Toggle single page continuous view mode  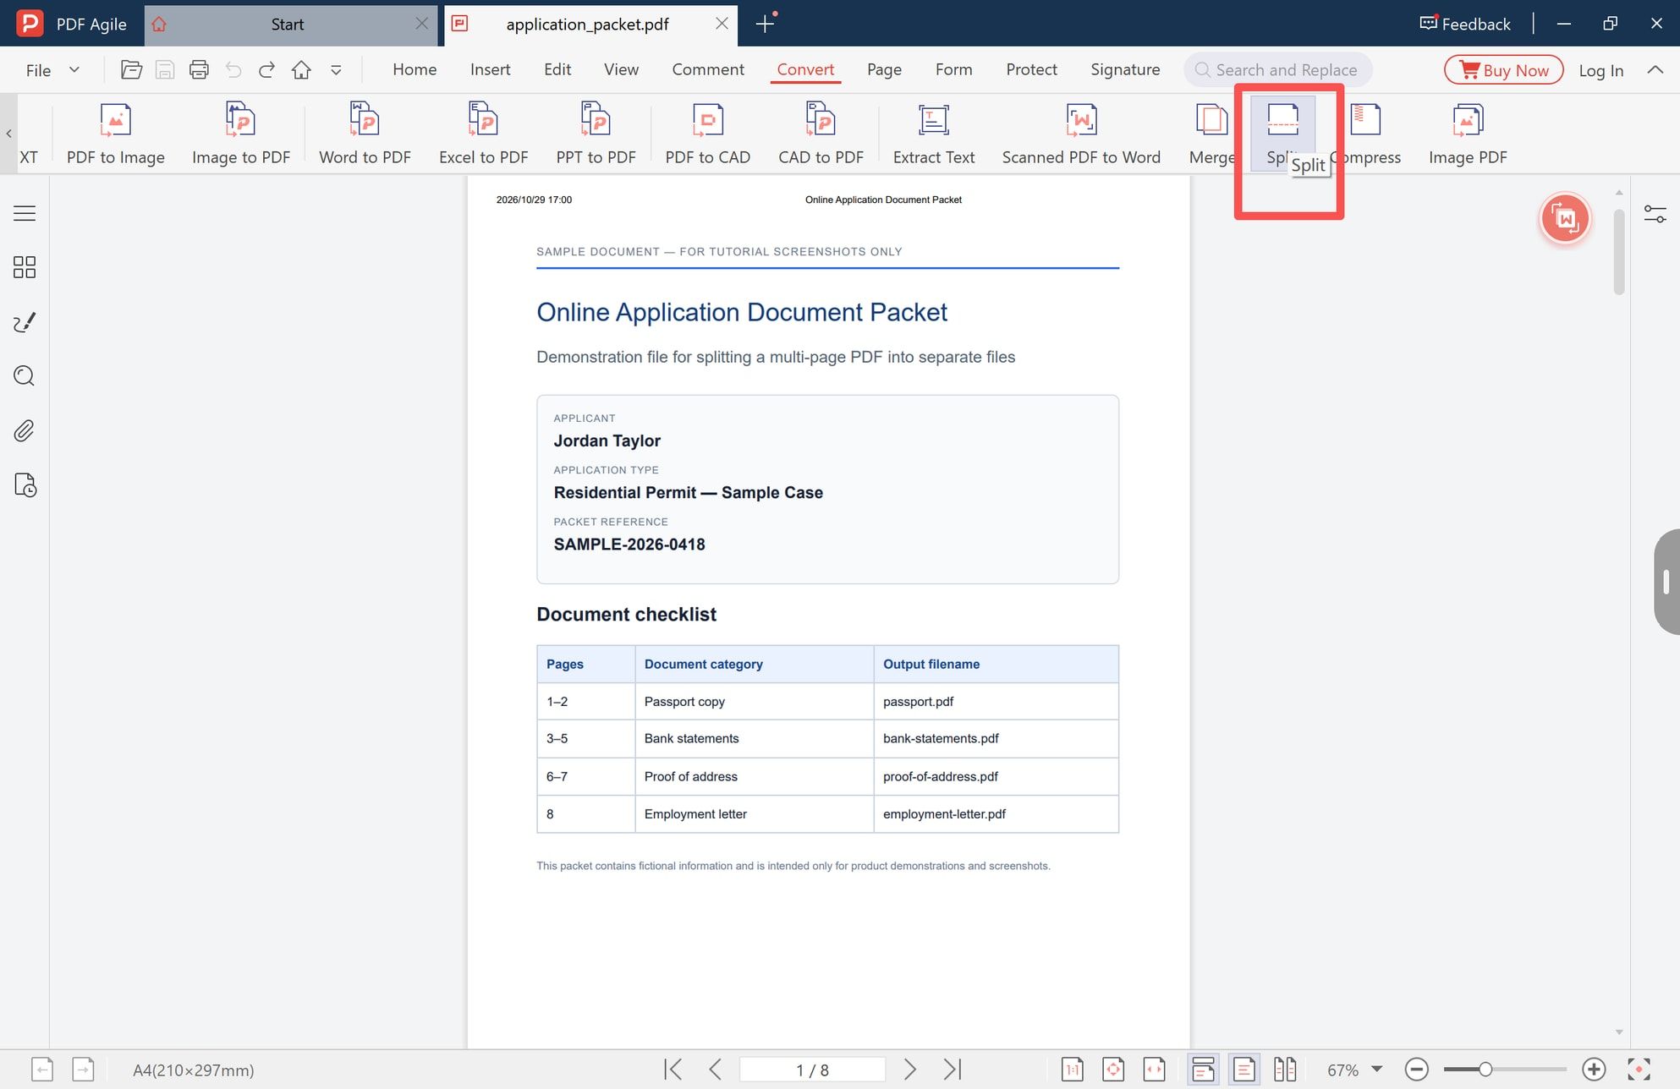(1204, 1070)
